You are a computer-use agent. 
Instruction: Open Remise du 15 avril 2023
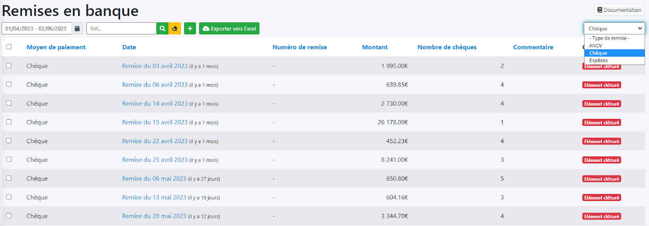pos(155,122)
